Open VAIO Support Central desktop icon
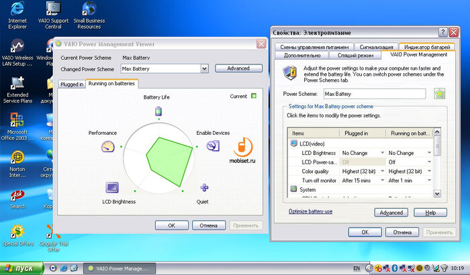The image size is (470, 275). point(54,10)
